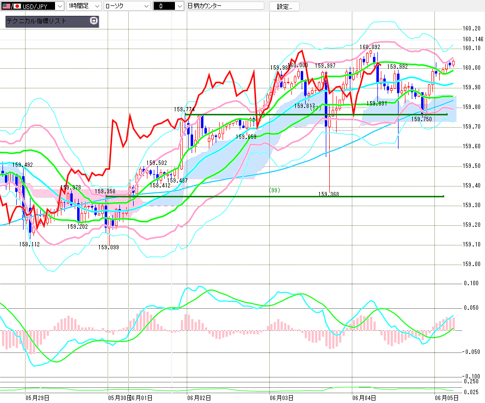
Task: Click the 159.202 price label
Action: (x=78, y=226)
